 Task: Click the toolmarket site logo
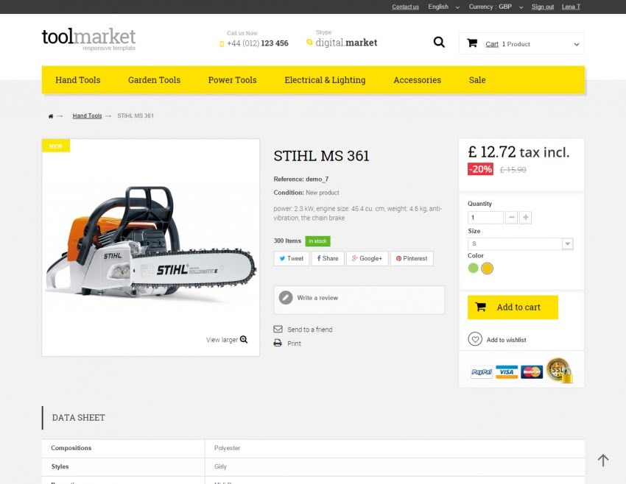tap(88, 39)
